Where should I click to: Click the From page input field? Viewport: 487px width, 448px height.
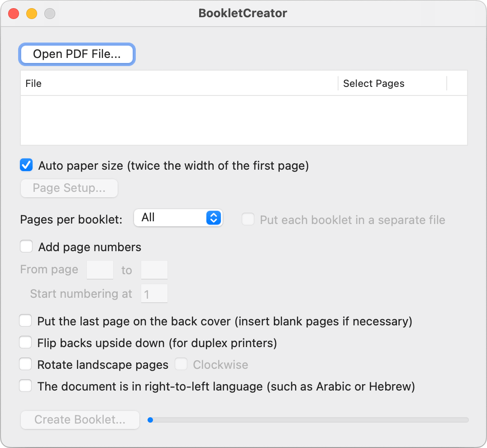100,270
